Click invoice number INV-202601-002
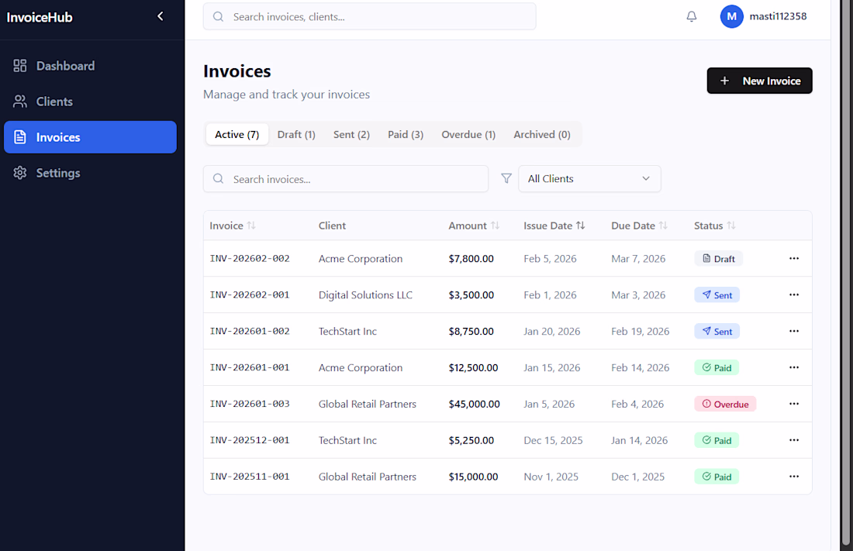 point(250,331)
